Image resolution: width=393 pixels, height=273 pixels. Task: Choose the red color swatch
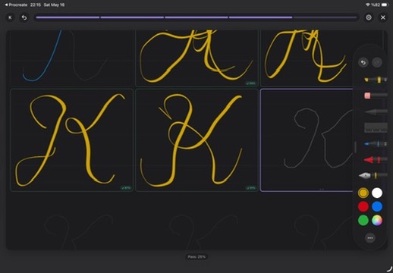pyautogui.click(x=363, y=206)
